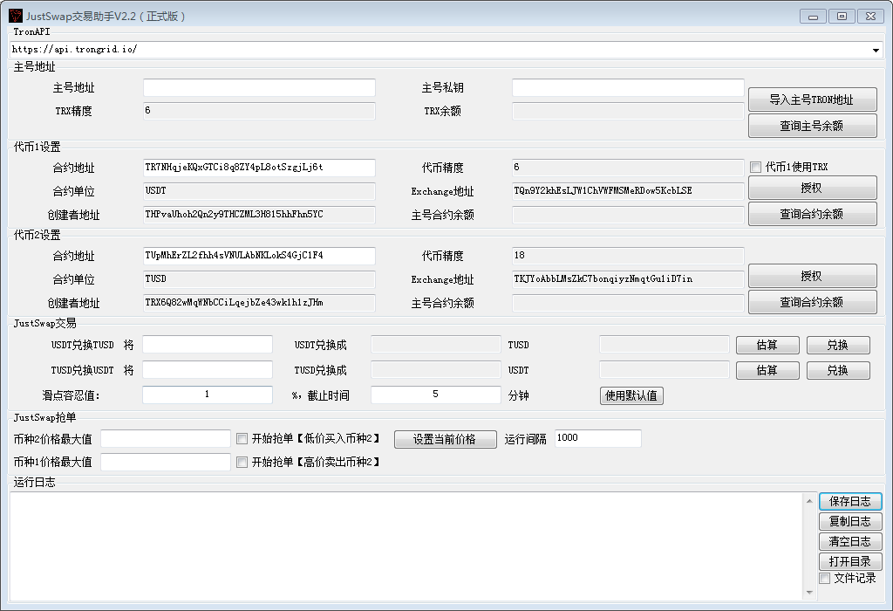
Task: Click 授权 button in 代币1设置
Action: coord(812,188)
